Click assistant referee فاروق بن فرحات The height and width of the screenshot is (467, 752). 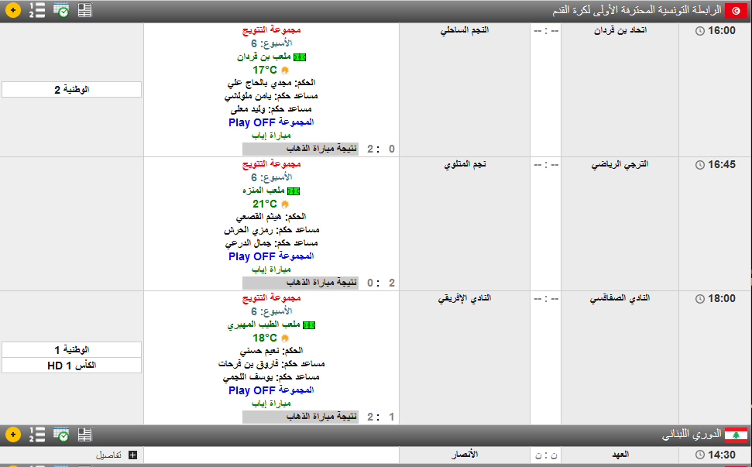pyautogui.click(x=249, y=364)
